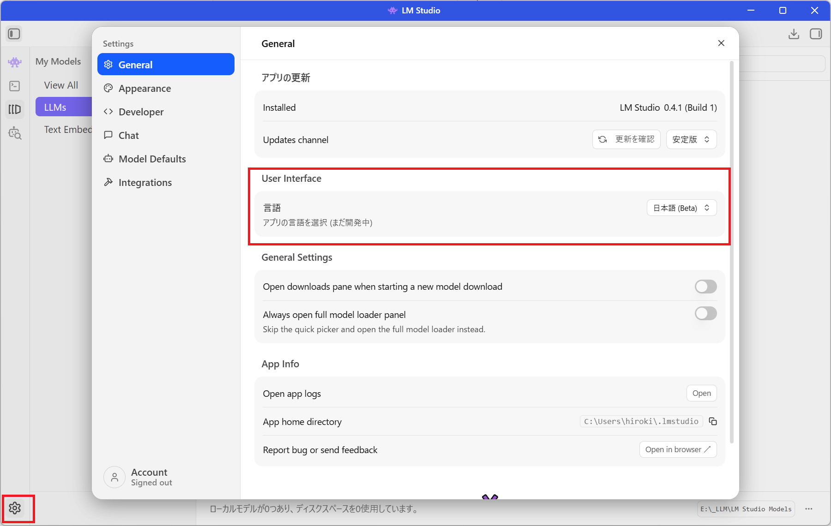Open the My Models library icon
831x526 pixels.
click(x=15, y=109)
